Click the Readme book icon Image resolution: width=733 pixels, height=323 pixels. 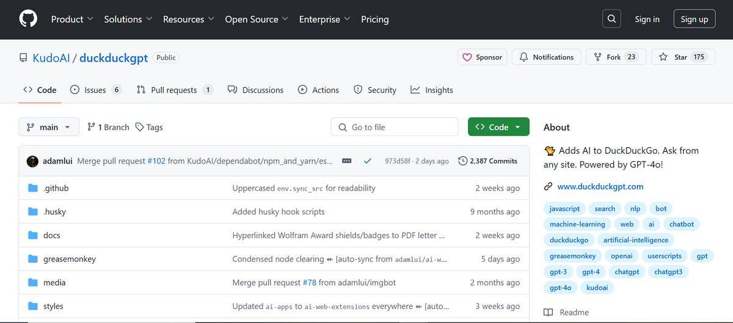(549, 312)
